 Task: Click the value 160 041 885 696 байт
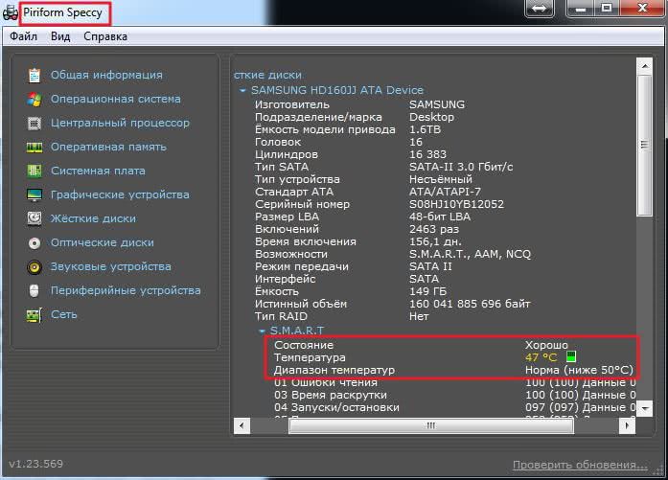pos(470,304)
